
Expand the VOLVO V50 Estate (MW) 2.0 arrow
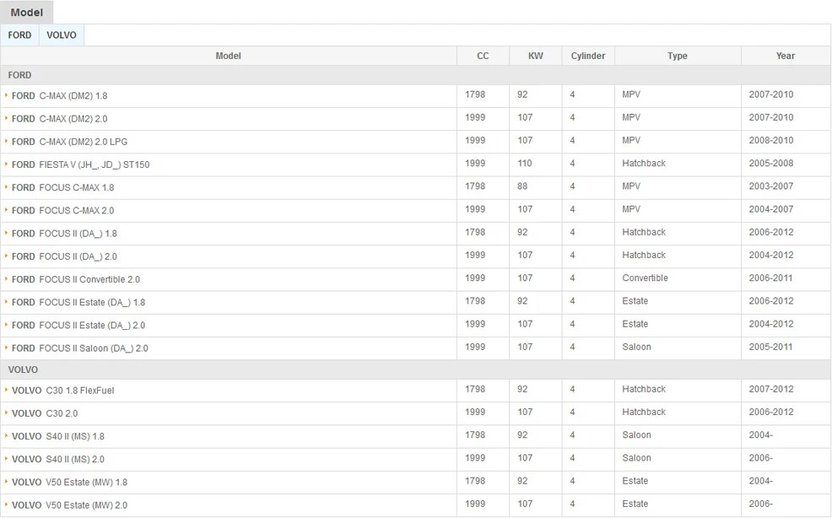6,505
